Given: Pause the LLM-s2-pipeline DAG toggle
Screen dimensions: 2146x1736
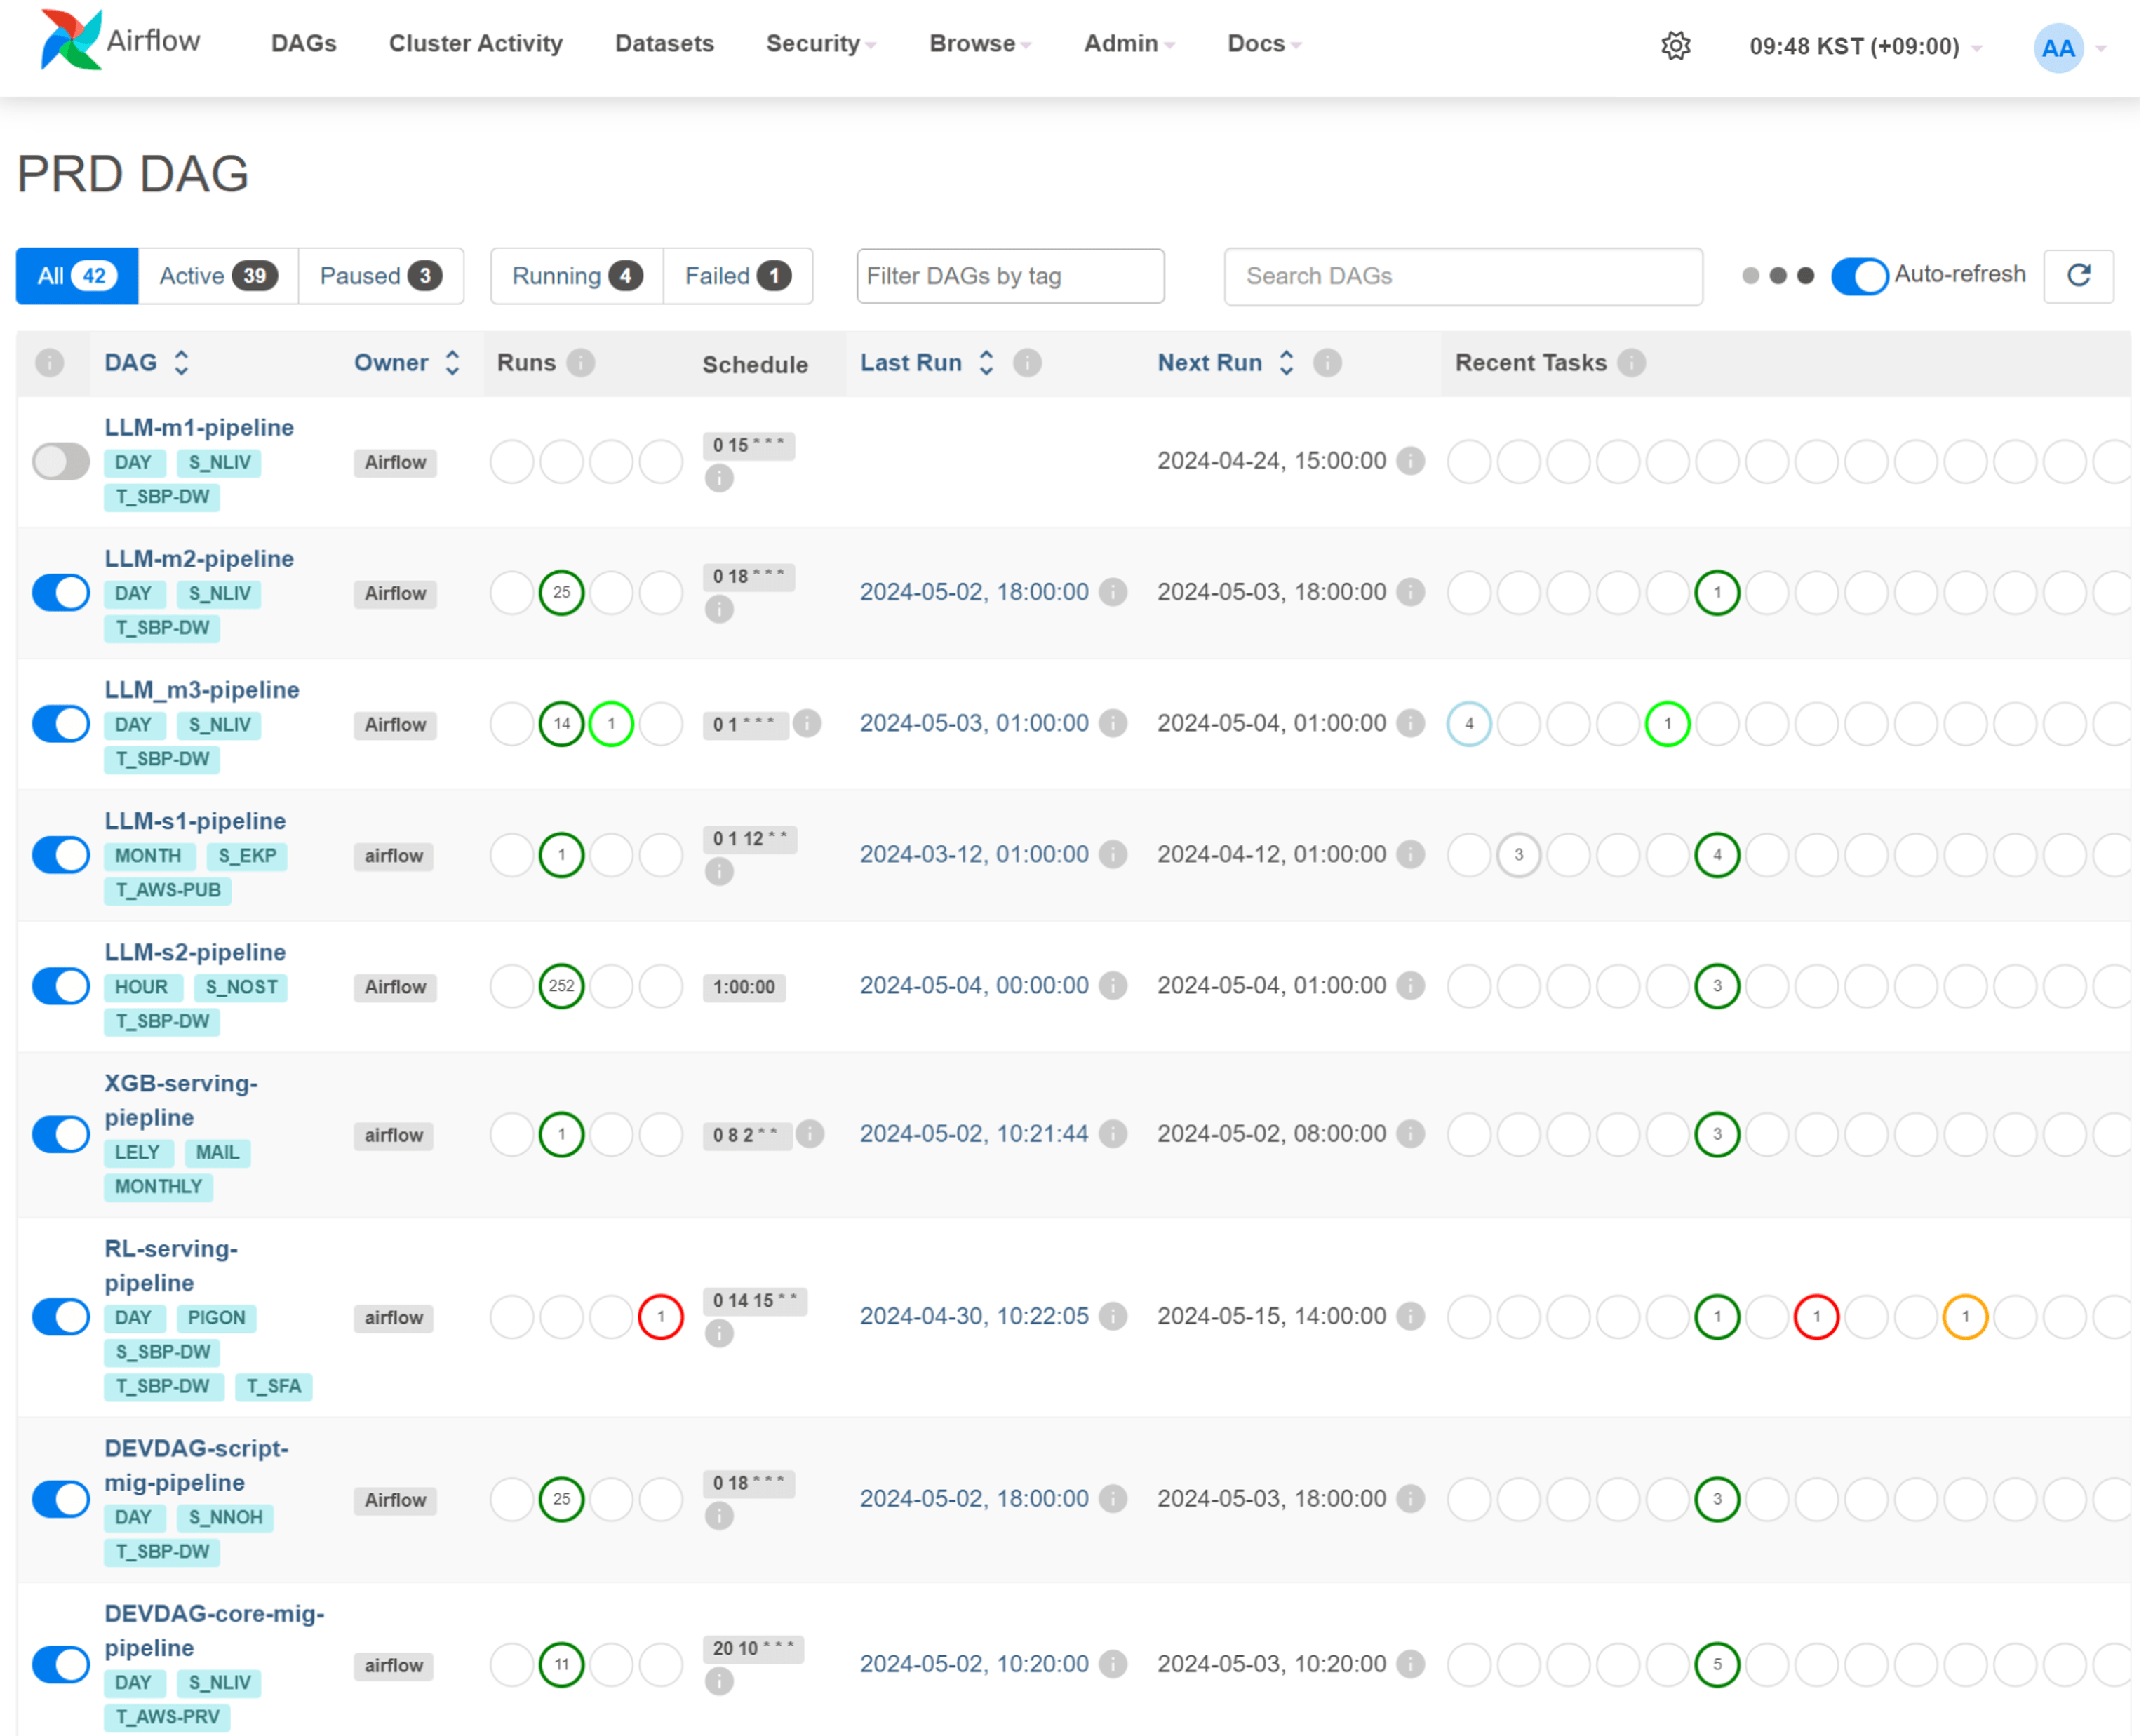Looking at the screenshot, I should coord(61,986).
